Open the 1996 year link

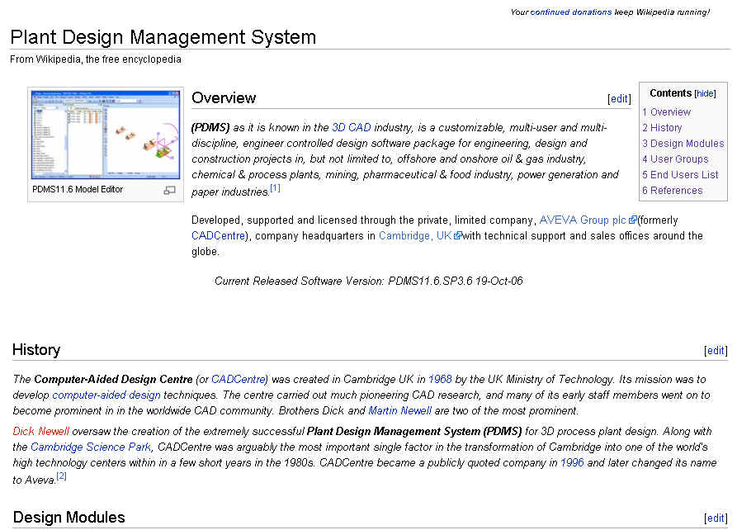pos(572,463)
